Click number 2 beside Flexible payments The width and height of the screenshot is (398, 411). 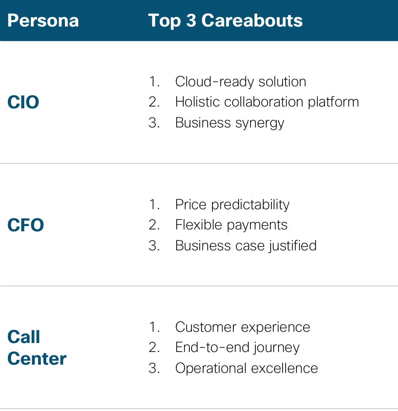point(155,225)
